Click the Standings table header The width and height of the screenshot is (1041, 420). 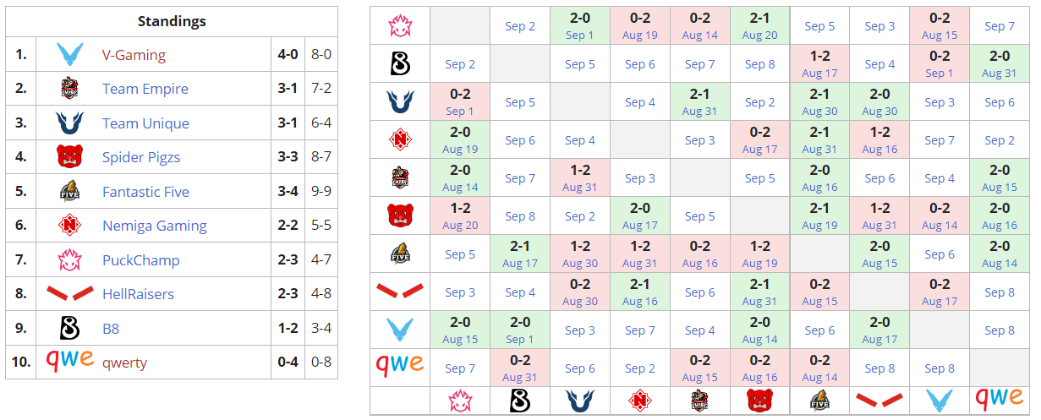tap(172, 22)
